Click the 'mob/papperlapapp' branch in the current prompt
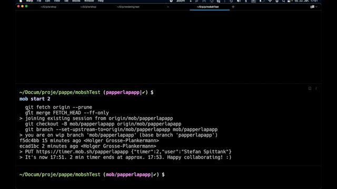The image size is (337, 189). coord(128,174)
